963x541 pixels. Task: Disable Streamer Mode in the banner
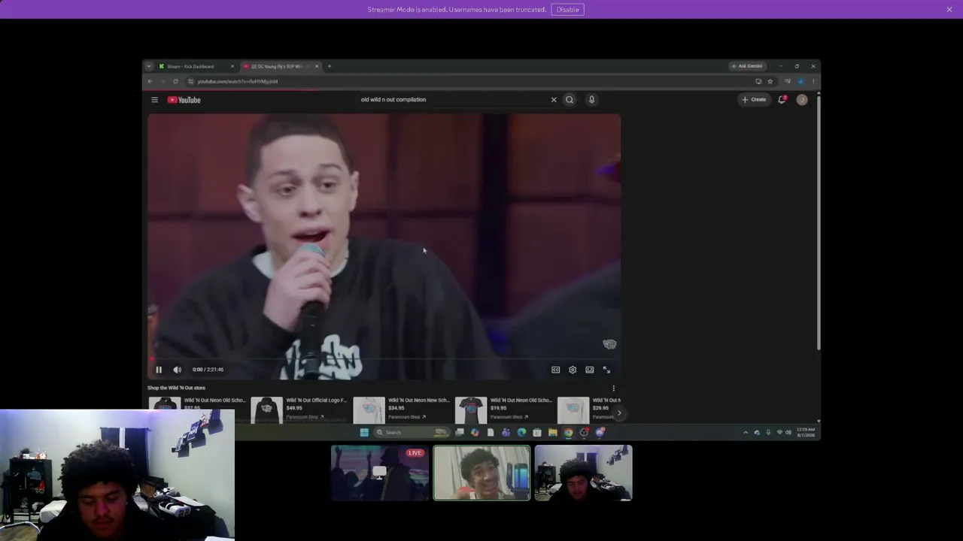coord(567,10)
